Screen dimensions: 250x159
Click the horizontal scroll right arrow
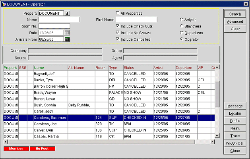[x=212, y=142]
